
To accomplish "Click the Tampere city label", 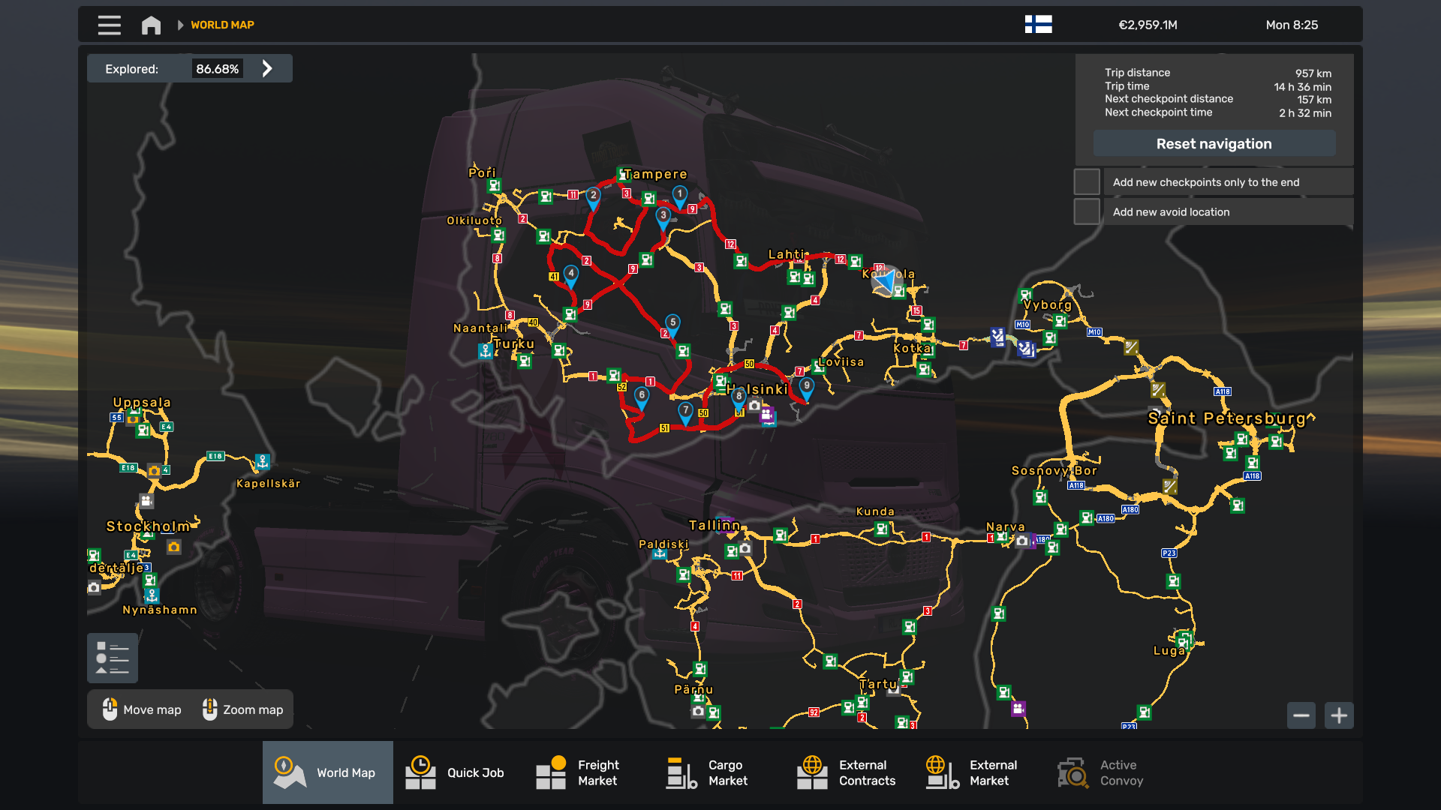I will (656, 174).
